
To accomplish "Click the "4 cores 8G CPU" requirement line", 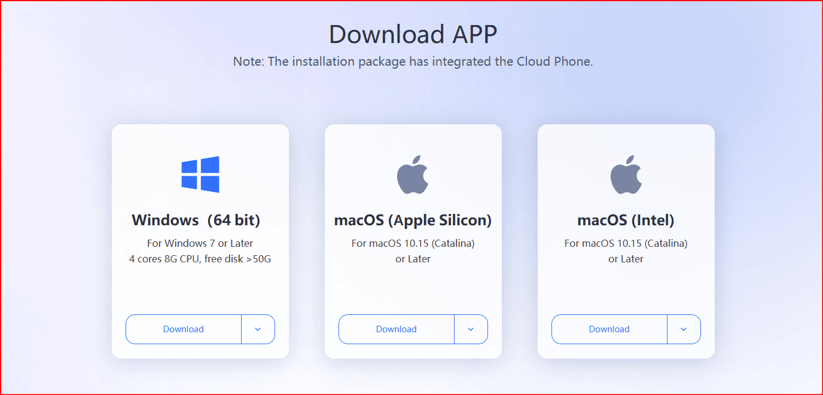I will pyautogui.click(x=200, y=259).
